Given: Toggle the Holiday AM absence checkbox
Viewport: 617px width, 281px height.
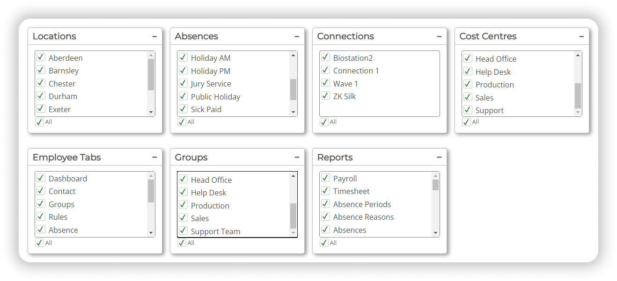Looking at the screenshot, I should tap(183, 58).
